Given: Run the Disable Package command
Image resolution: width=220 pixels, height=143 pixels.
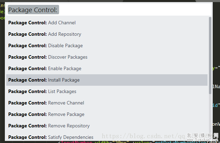Looking at the screenshot, I should 45,46.
